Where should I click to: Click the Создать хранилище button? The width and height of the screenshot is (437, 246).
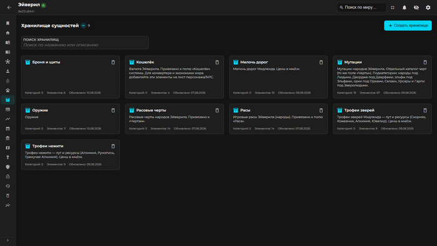[x=408, y=26]
